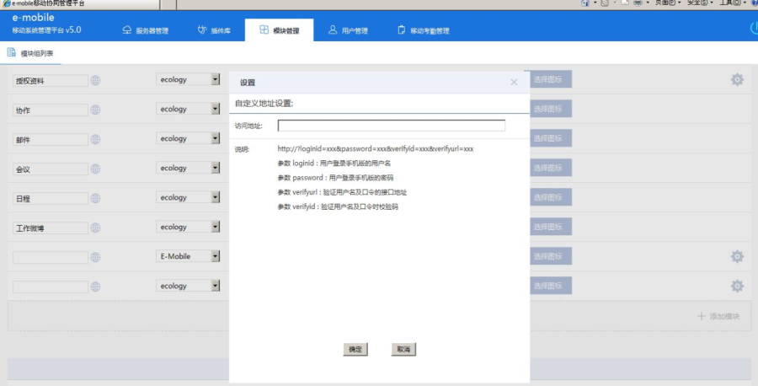Open gear settings for the E-Mobile row
Screen dimensions: 758x386
click(737, 256)
